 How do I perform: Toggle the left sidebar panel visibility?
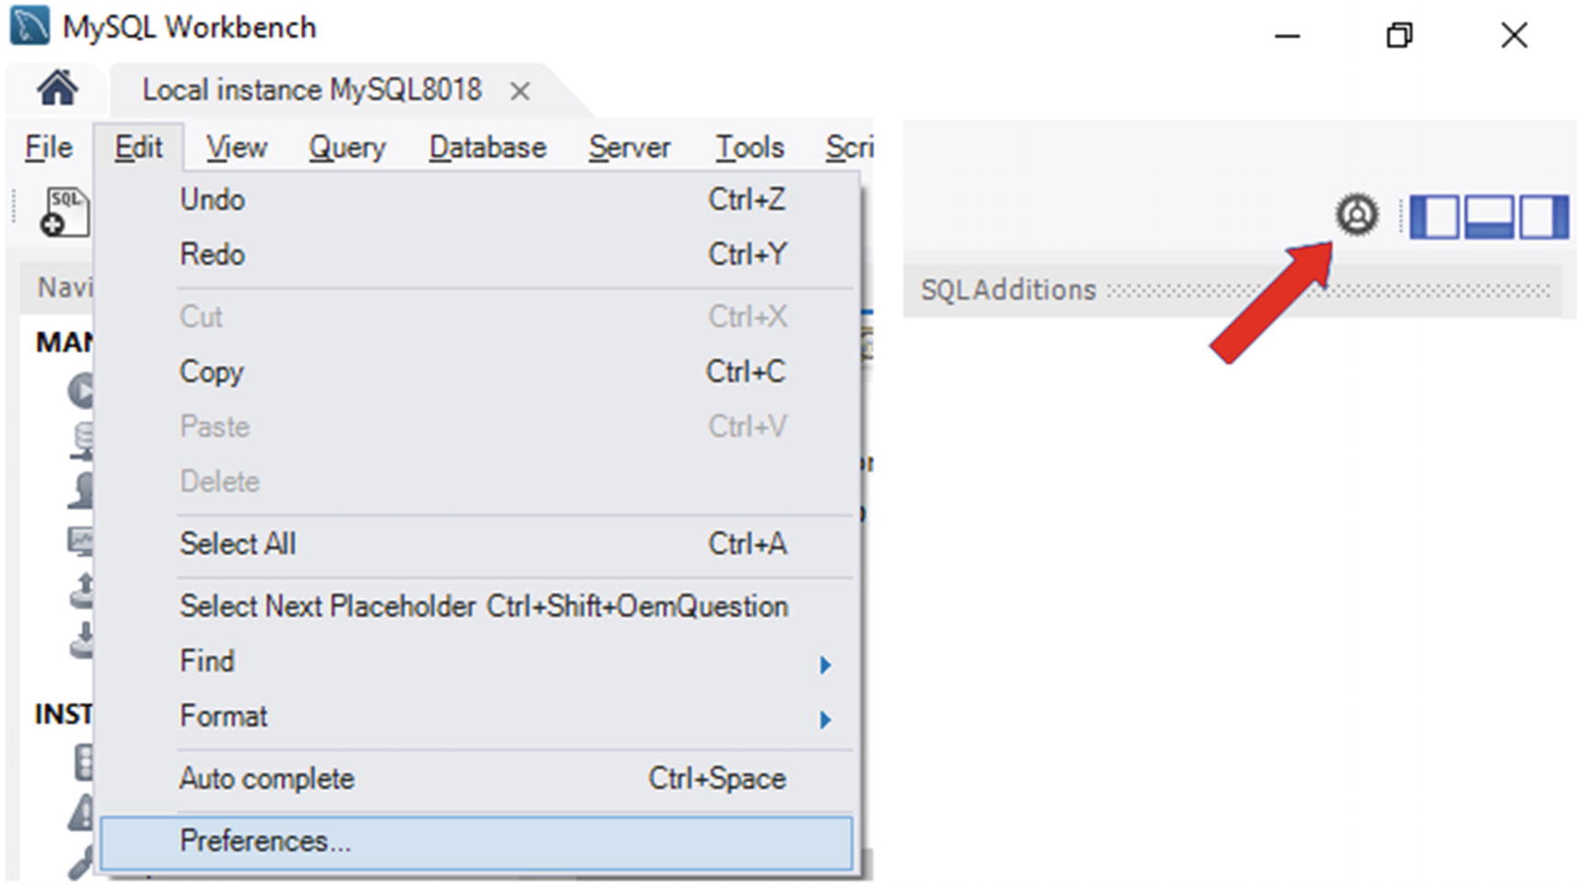[x=1433, y=216]
